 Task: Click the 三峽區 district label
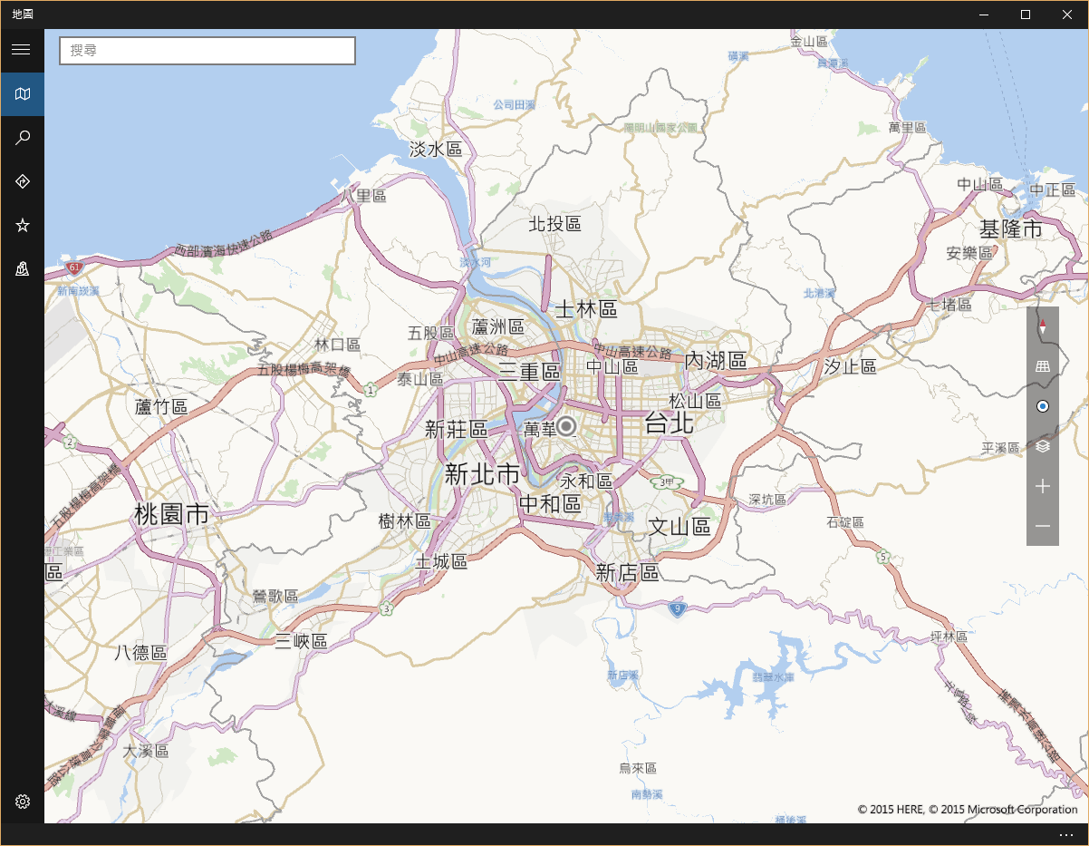[301, 641]
